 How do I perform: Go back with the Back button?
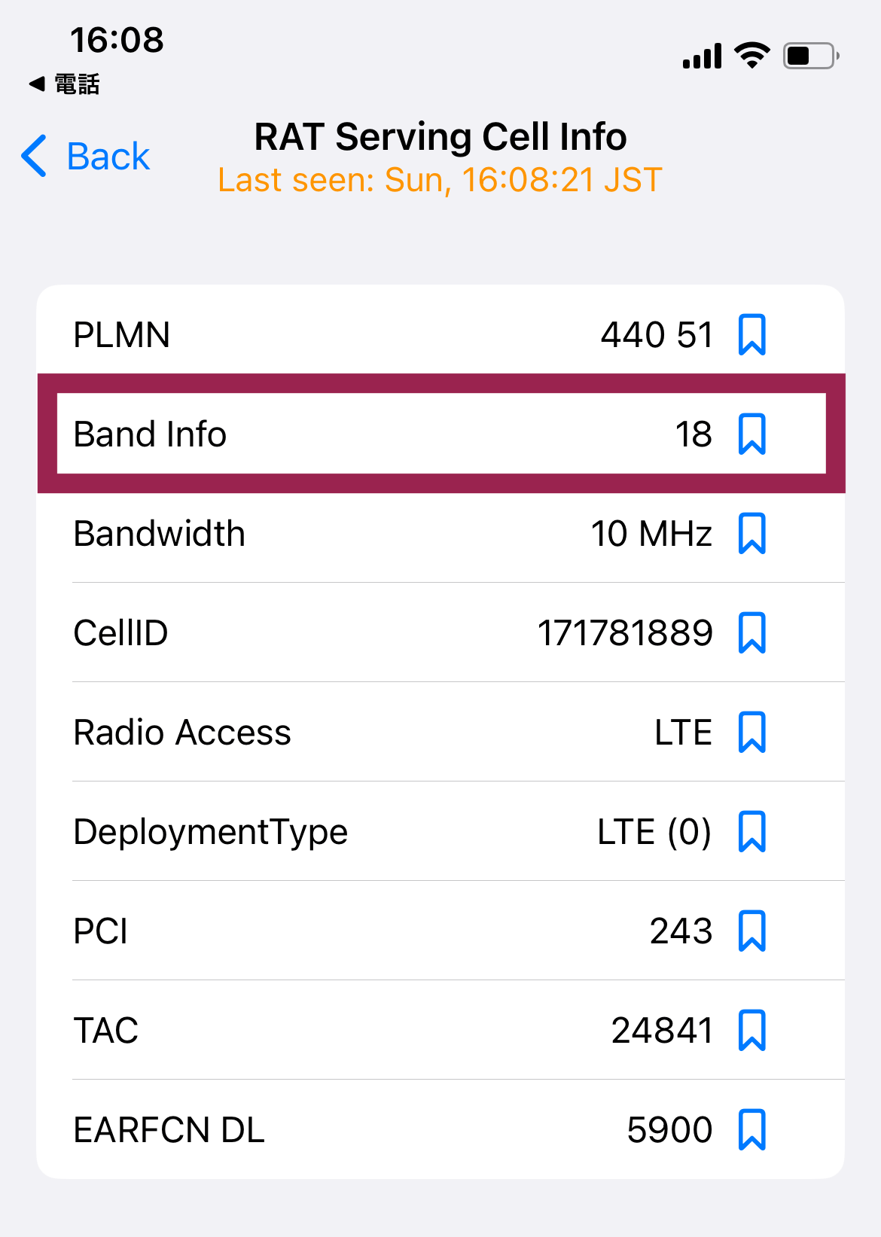point(107,157)
